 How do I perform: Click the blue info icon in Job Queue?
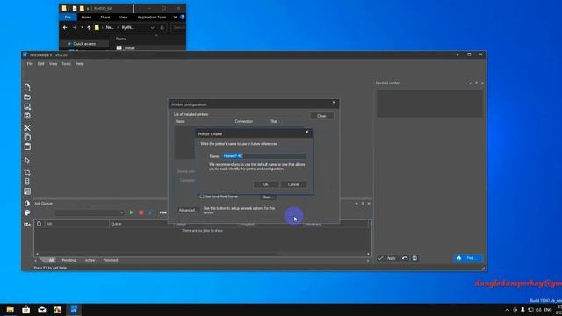click(150, 212)
